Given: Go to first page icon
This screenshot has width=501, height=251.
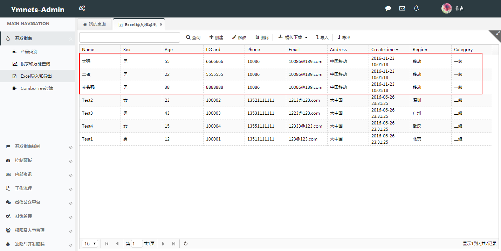Looking at the screenshot, I should click(107, 244).
